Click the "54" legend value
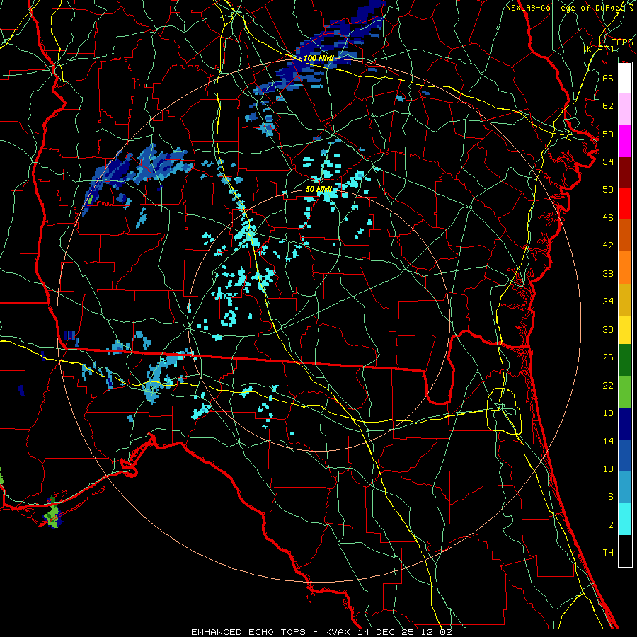Image resolution: width=637 pixels, height=637 pixels. pos(608,161)
